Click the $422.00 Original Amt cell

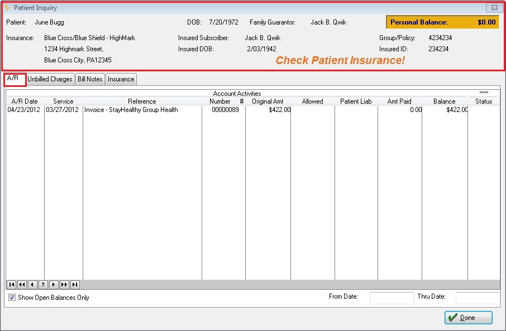(x=279, y=110)
